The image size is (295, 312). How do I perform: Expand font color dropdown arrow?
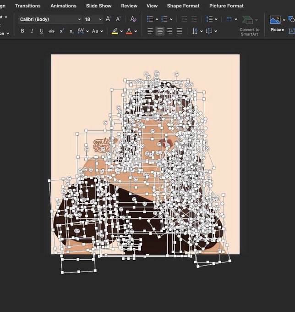(x=136, y=31)
